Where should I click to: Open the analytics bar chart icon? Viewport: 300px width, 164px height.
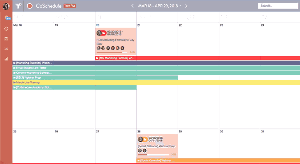coord(6,59)
